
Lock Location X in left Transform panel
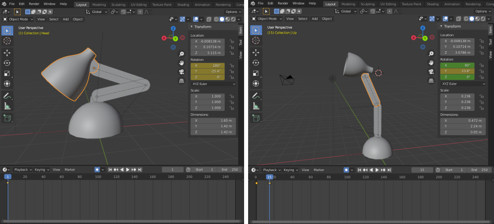231,41
